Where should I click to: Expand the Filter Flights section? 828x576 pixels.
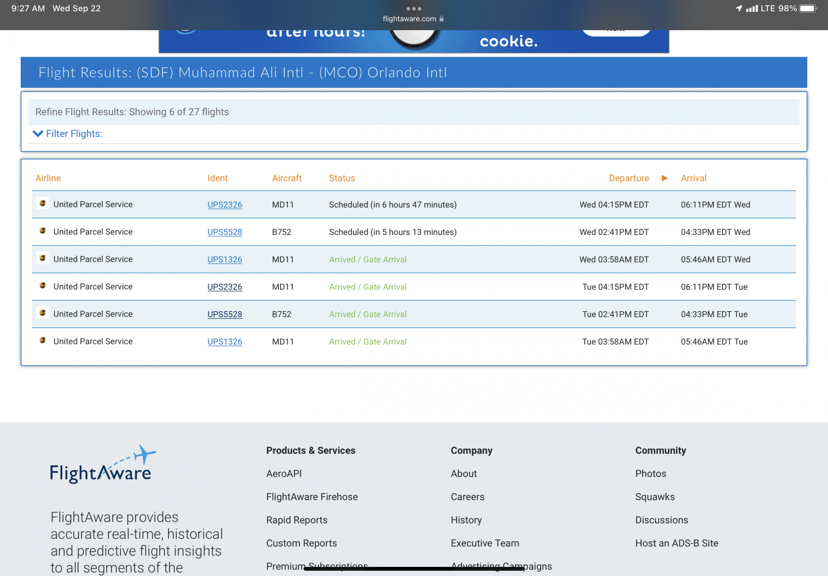pos(67,134)
